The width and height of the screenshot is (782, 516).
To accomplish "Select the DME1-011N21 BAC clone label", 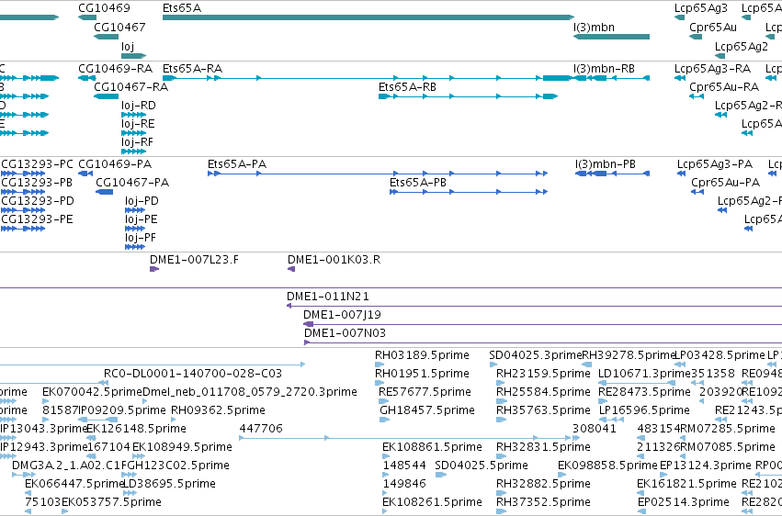I will [x=328, y=297].
